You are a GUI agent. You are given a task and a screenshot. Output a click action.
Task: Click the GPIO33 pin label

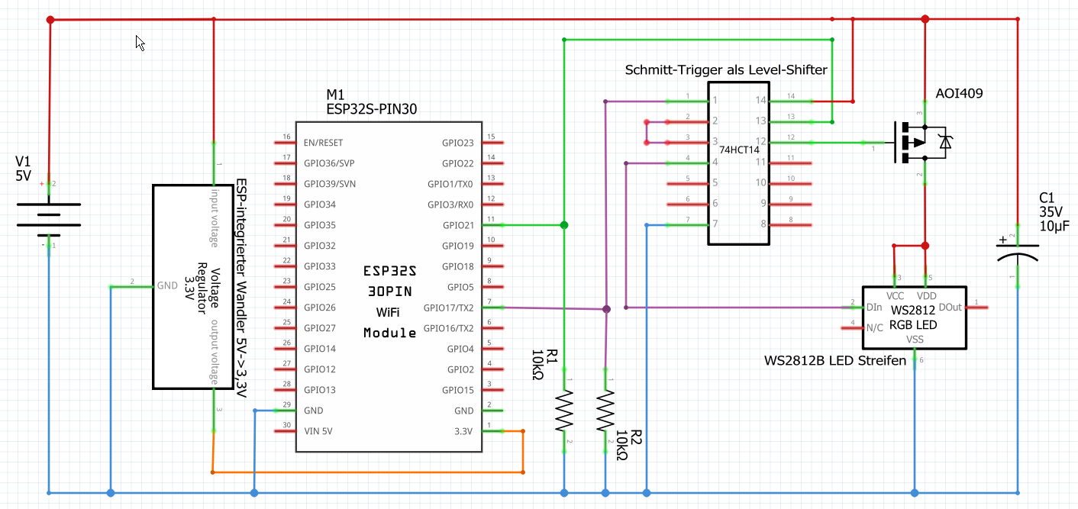(319, 266)
